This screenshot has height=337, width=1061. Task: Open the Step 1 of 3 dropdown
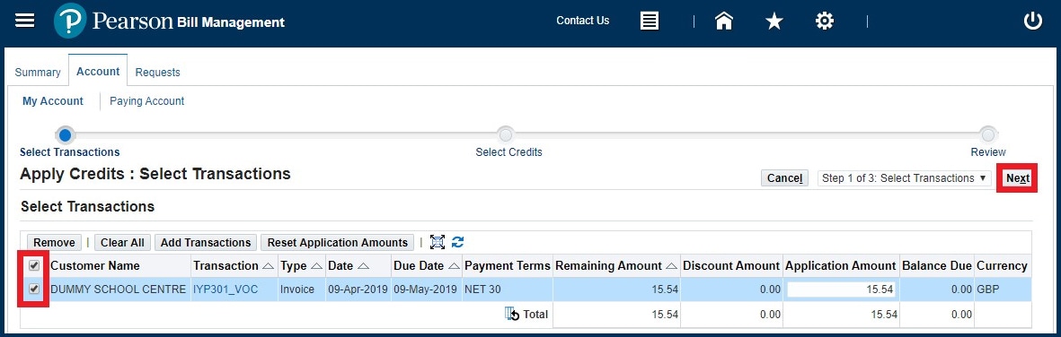[905, 178]
